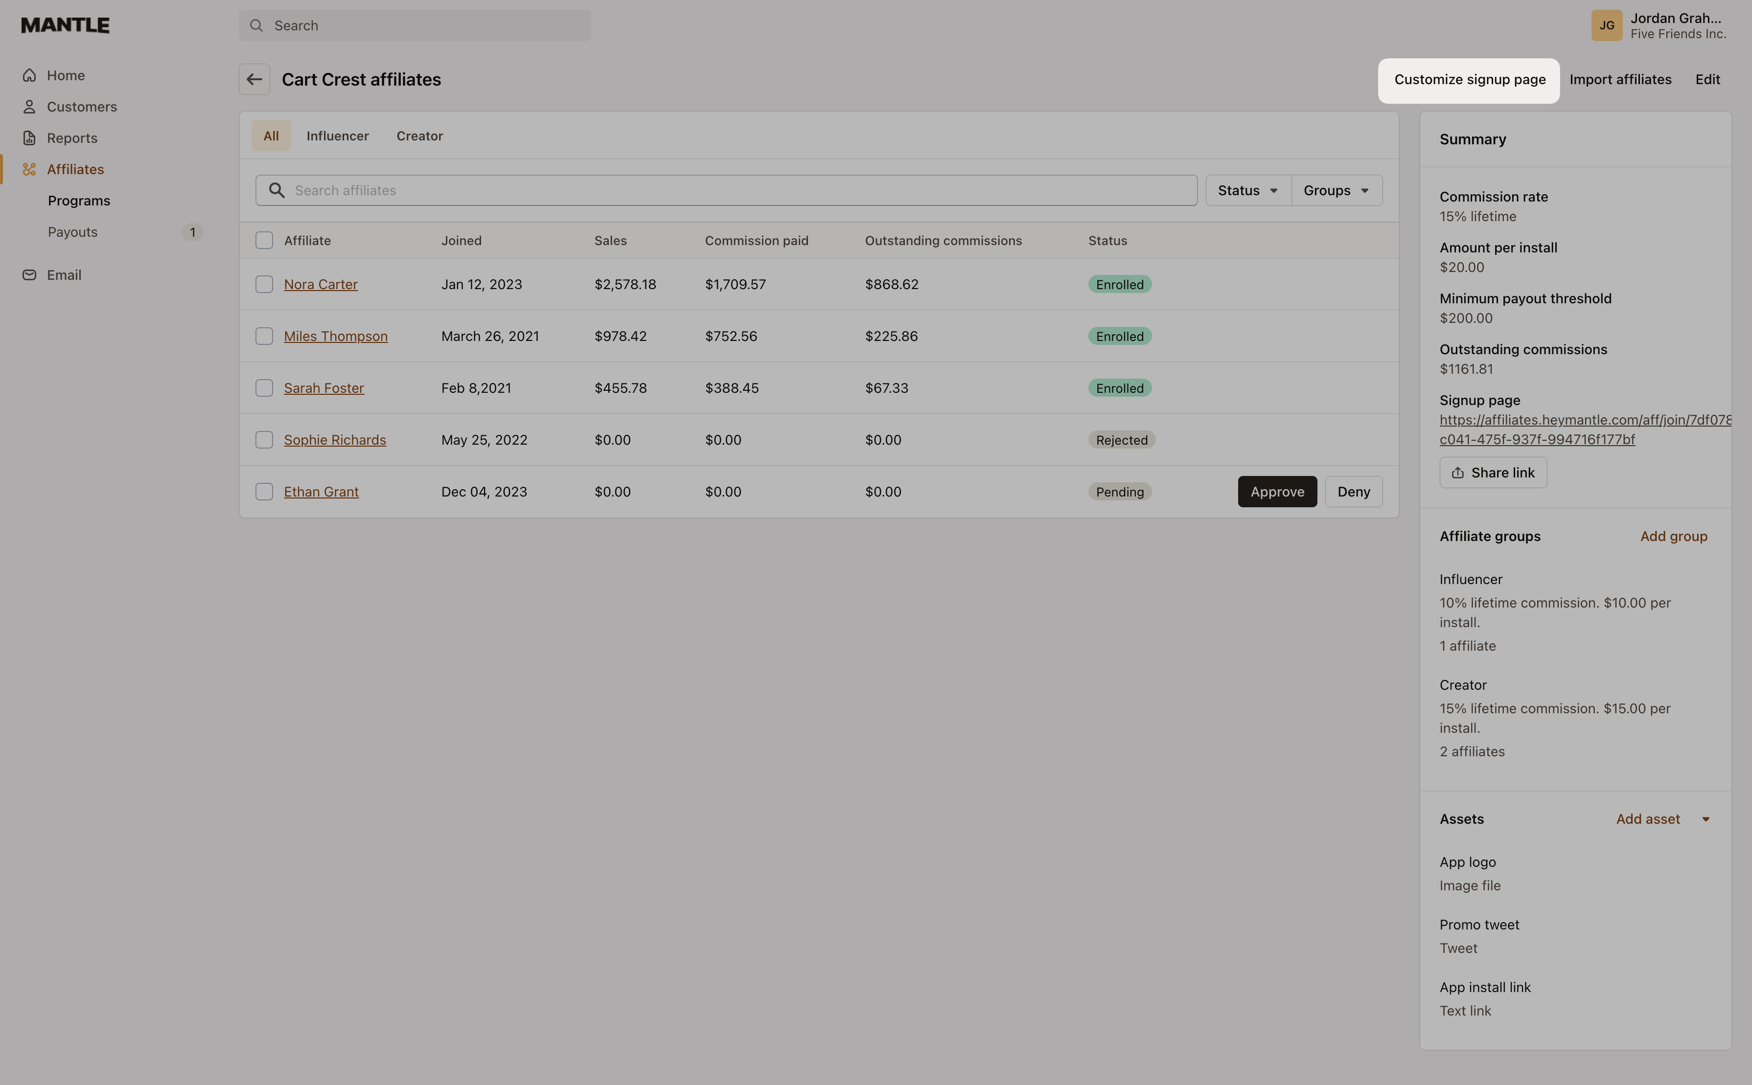This screenshot has width=1752, height=1085.
Task: Toggle the select-all checkbox in the Affiliate header
Action: (264, 240)
